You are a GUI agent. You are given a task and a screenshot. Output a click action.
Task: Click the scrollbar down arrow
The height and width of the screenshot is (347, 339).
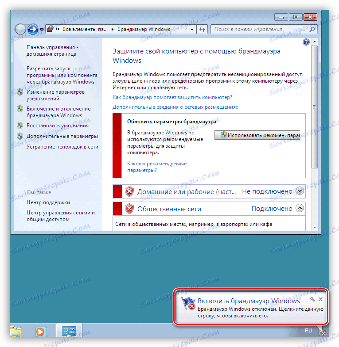point(315,228)
